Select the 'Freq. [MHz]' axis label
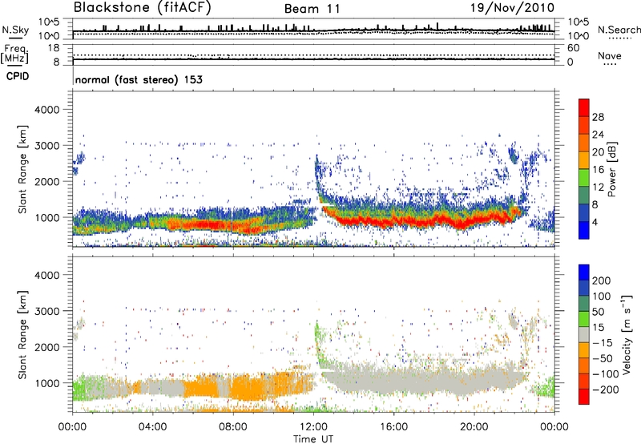Image resolution: width=641 pixels, height=444 pixels. pos(14,54)
